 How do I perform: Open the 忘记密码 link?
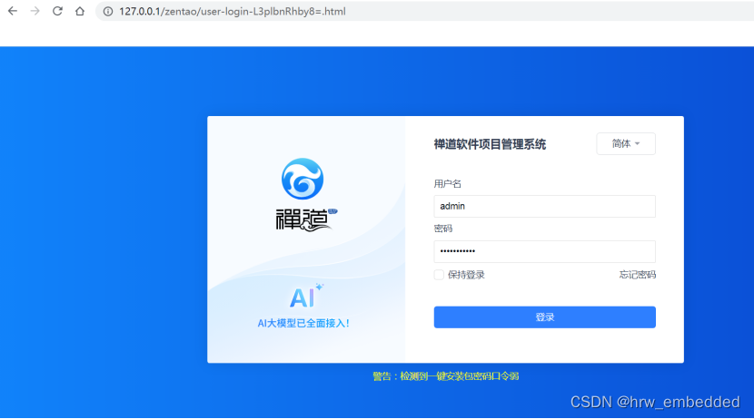coord(637,275)
